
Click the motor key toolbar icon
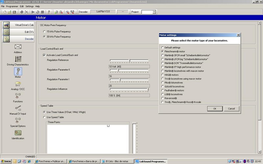49,12
